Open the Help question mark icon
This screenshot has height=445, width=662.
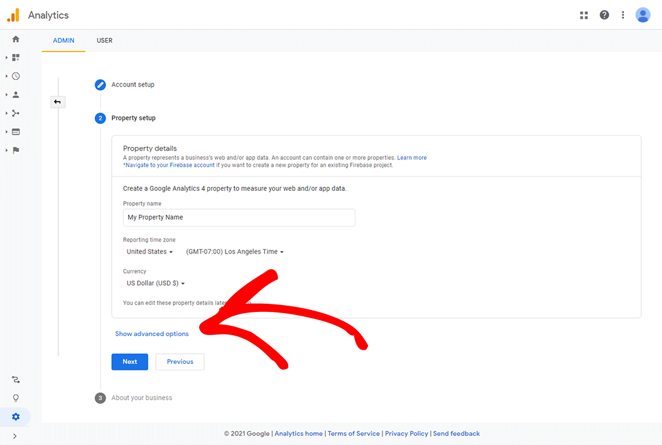[604, 14]
